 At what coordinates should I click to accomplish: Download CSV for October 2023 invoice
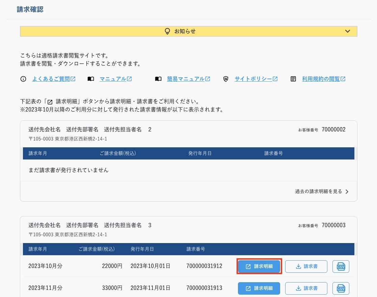coord(341,266)
